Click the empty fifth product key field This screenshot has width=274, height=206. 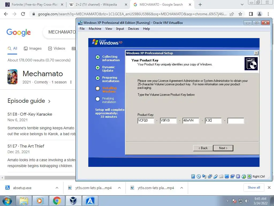[x=236, y=120]
